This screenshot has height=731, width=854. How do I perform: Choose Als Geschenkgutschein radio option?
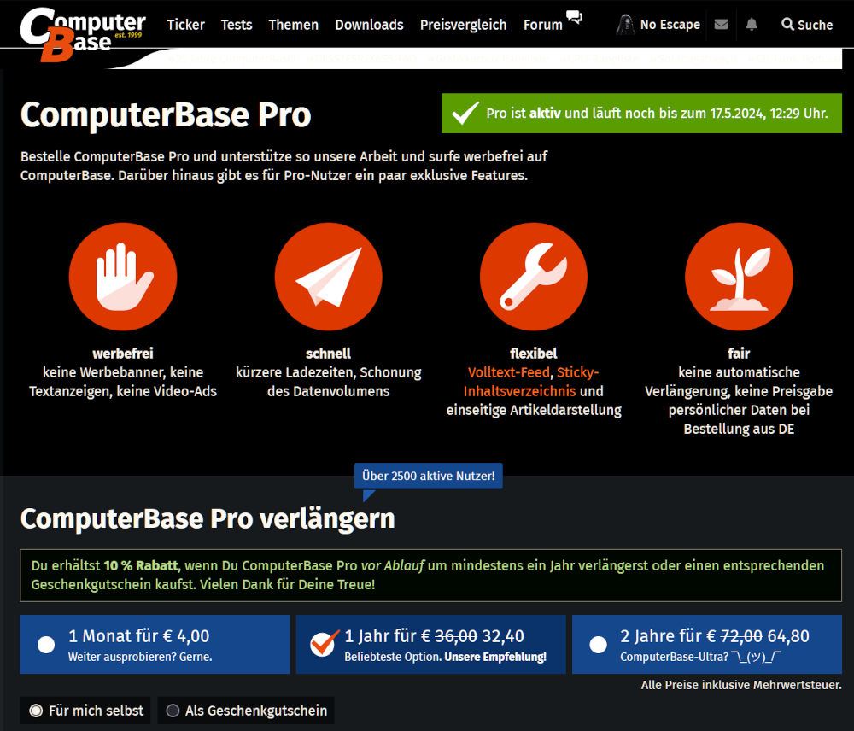tap(246, 711)
